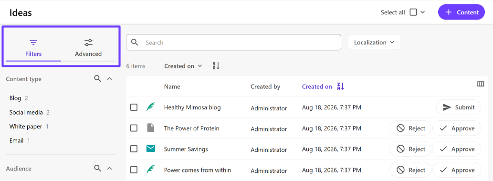
Task: Tick the Select all checkbox
Action: click(413, 12)
